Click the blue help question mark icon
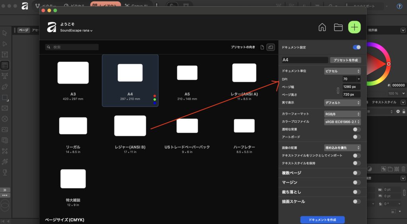Image resolution: width=407 pixels, height=224 pixels. tap(399, 6)
